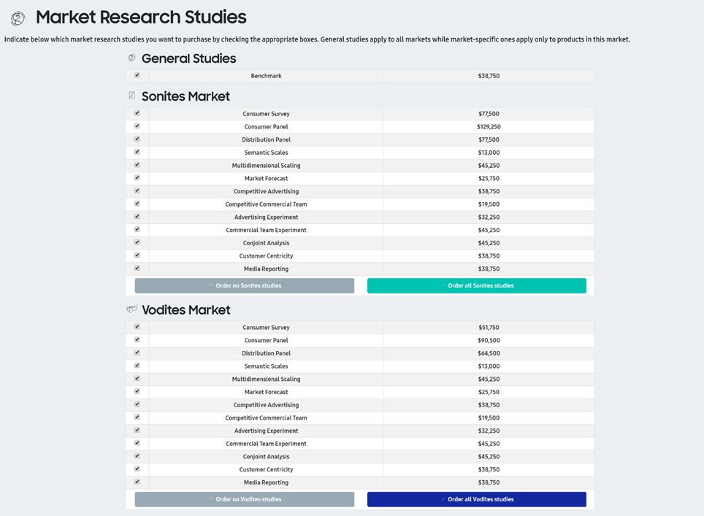Viewport: 704px width, 516px height.
Task: Uncheck Sonites Market Forecast checkbox
Action: coord(137,177)
